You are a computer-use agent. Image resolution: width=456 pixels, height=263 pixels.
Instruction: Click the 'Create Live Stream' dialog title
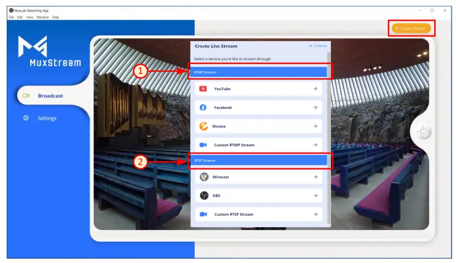coord(216,46)
